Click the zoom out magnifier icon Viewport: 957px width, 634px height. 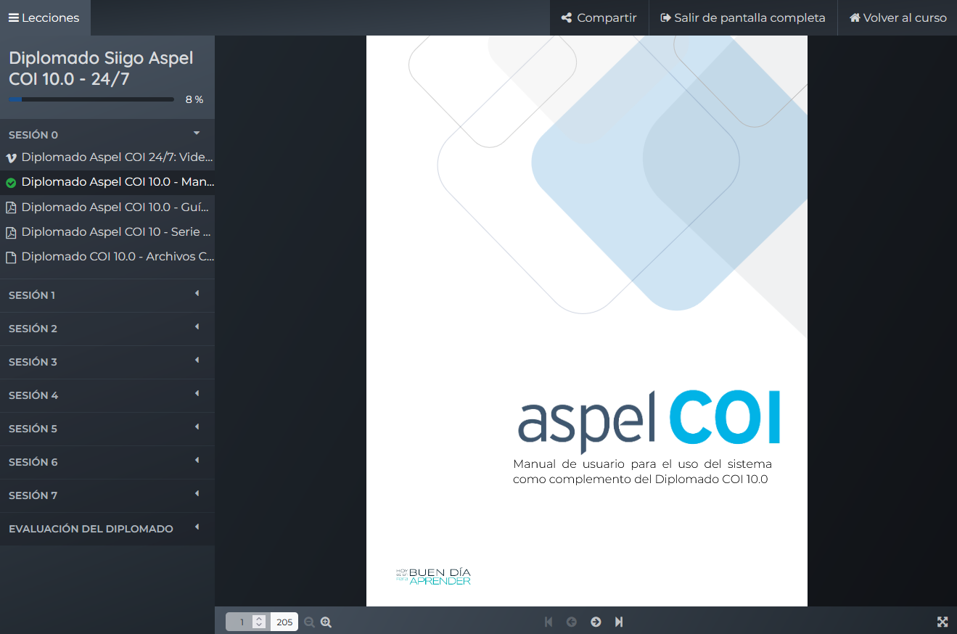click(x=310, y=622)
